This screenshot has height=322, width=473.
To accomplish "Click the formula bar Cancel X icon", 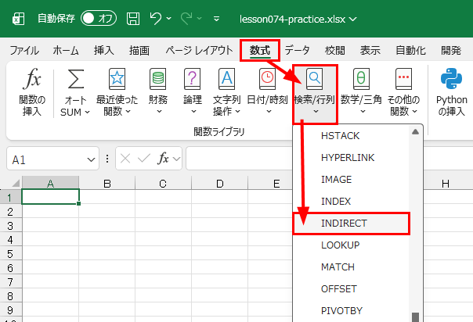I will pyautogui.click(x=125, y=159).
